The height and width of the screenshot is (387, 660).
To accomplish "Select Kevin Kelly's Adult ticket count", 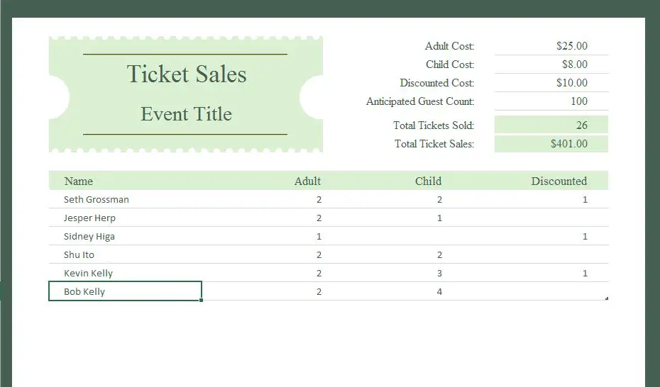I will point(319,274).
